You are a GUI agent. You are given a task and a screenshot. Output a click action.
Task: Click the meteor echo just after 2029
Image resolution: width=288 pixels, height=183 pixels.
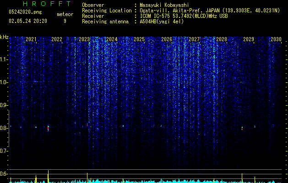[255, 126]
